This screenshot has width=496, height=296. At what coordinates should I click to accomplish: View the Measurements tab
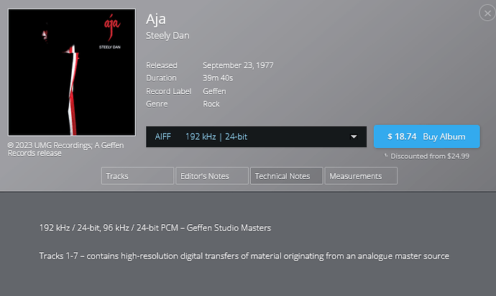(x=361, y=176)
